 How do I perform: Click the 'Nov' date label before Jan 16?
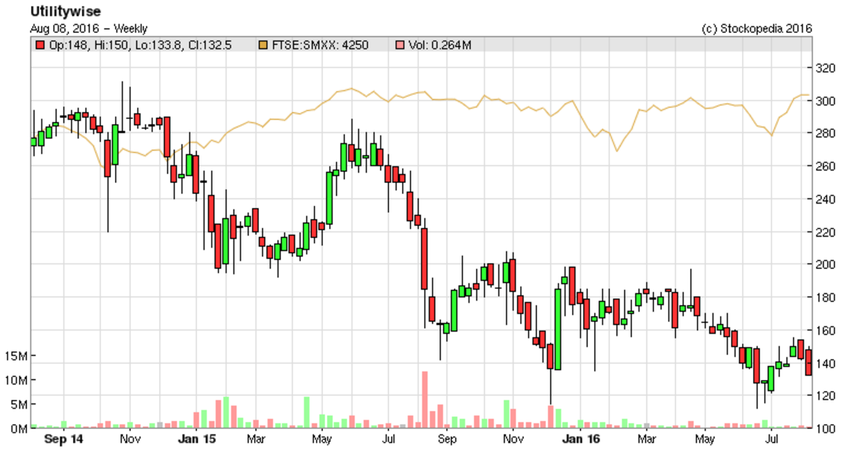coord(513,439)
